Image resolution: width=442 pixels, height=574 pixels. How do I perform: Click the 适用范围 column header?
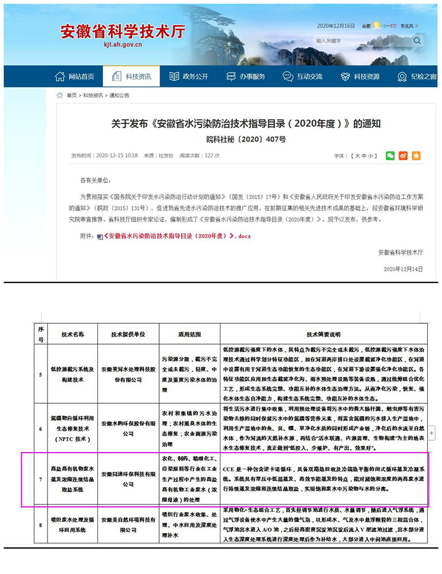tap(190, 334)
